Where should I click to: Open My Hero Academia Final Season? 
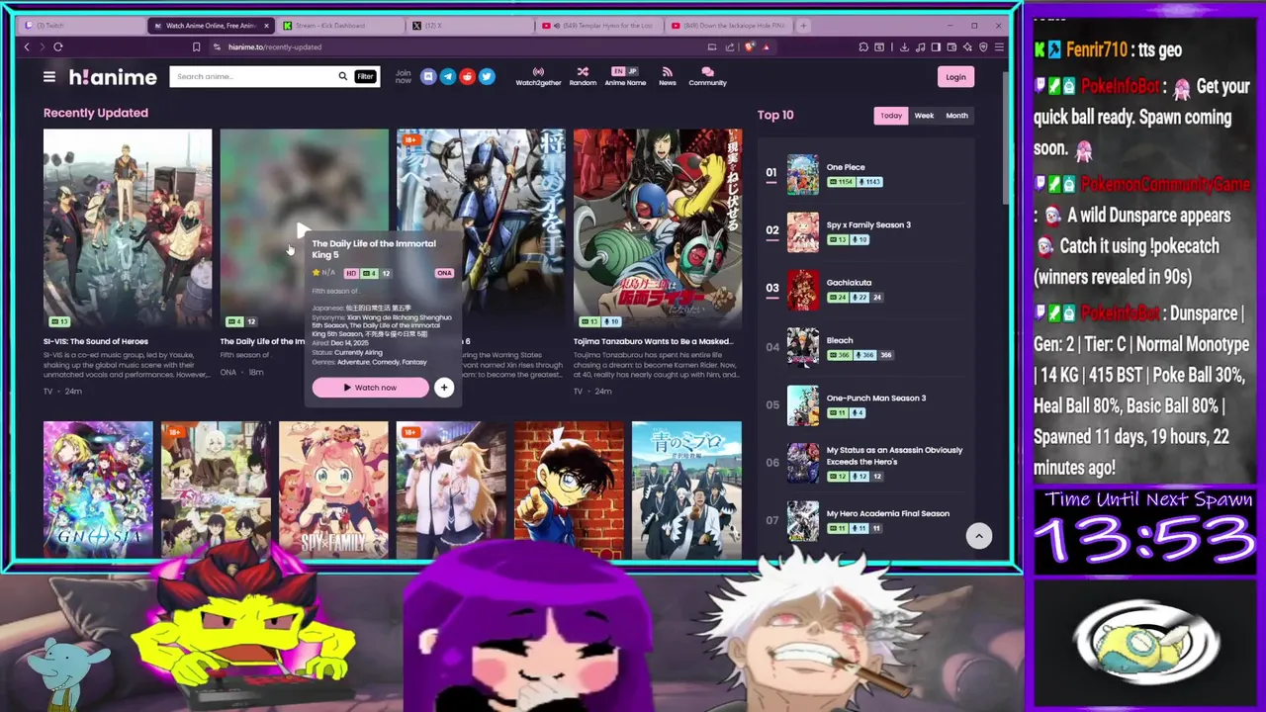(888, 513)
